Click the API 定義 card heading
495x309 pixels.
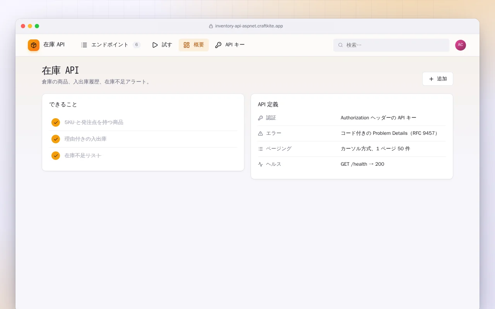pyautogui.click(x=268, y=105)
